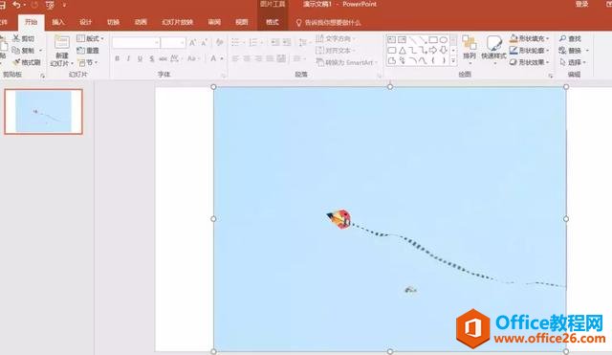Click the Sign in link

(581, 4)
